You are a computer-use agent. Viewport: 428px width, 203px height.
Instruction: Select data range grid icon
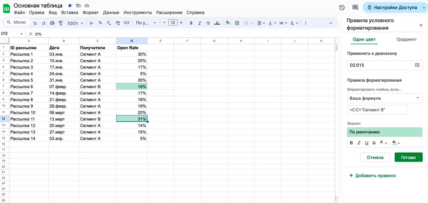pos(417,65)
